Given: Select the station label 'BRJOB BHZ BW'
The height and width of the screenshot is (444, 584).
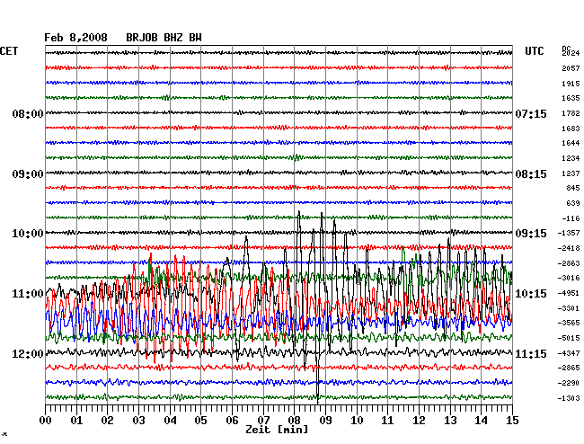Looking at the screenshot, I should click(164, 38).
